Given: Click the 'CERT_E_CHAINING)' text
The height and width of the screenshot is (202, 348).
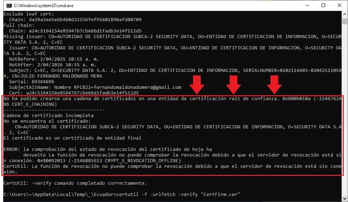Looking at the screenshot, I should tap(34, 104).
